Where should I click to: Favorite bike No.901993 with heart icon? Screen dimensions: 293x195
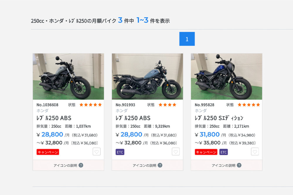coord(176,151)
